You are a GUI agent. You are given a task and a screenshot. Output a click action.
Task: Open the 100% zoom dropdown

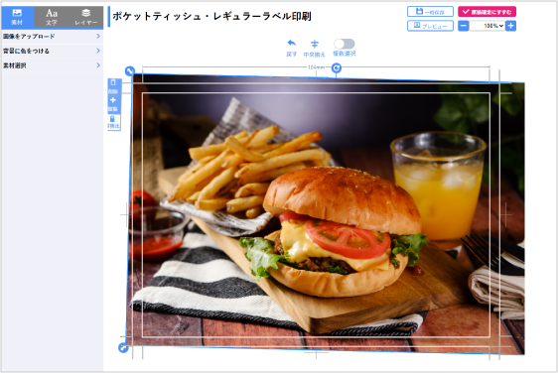[x=487, y=26]
